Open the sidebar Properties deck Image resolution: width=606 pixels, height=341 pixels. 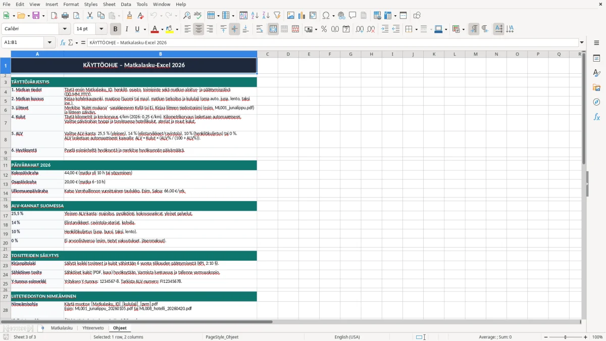[x=596, y=59]
